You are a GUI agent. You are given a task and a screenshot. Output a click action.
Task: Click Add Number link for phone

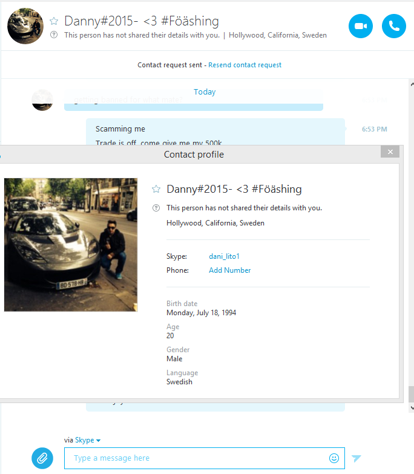point(230,270)
